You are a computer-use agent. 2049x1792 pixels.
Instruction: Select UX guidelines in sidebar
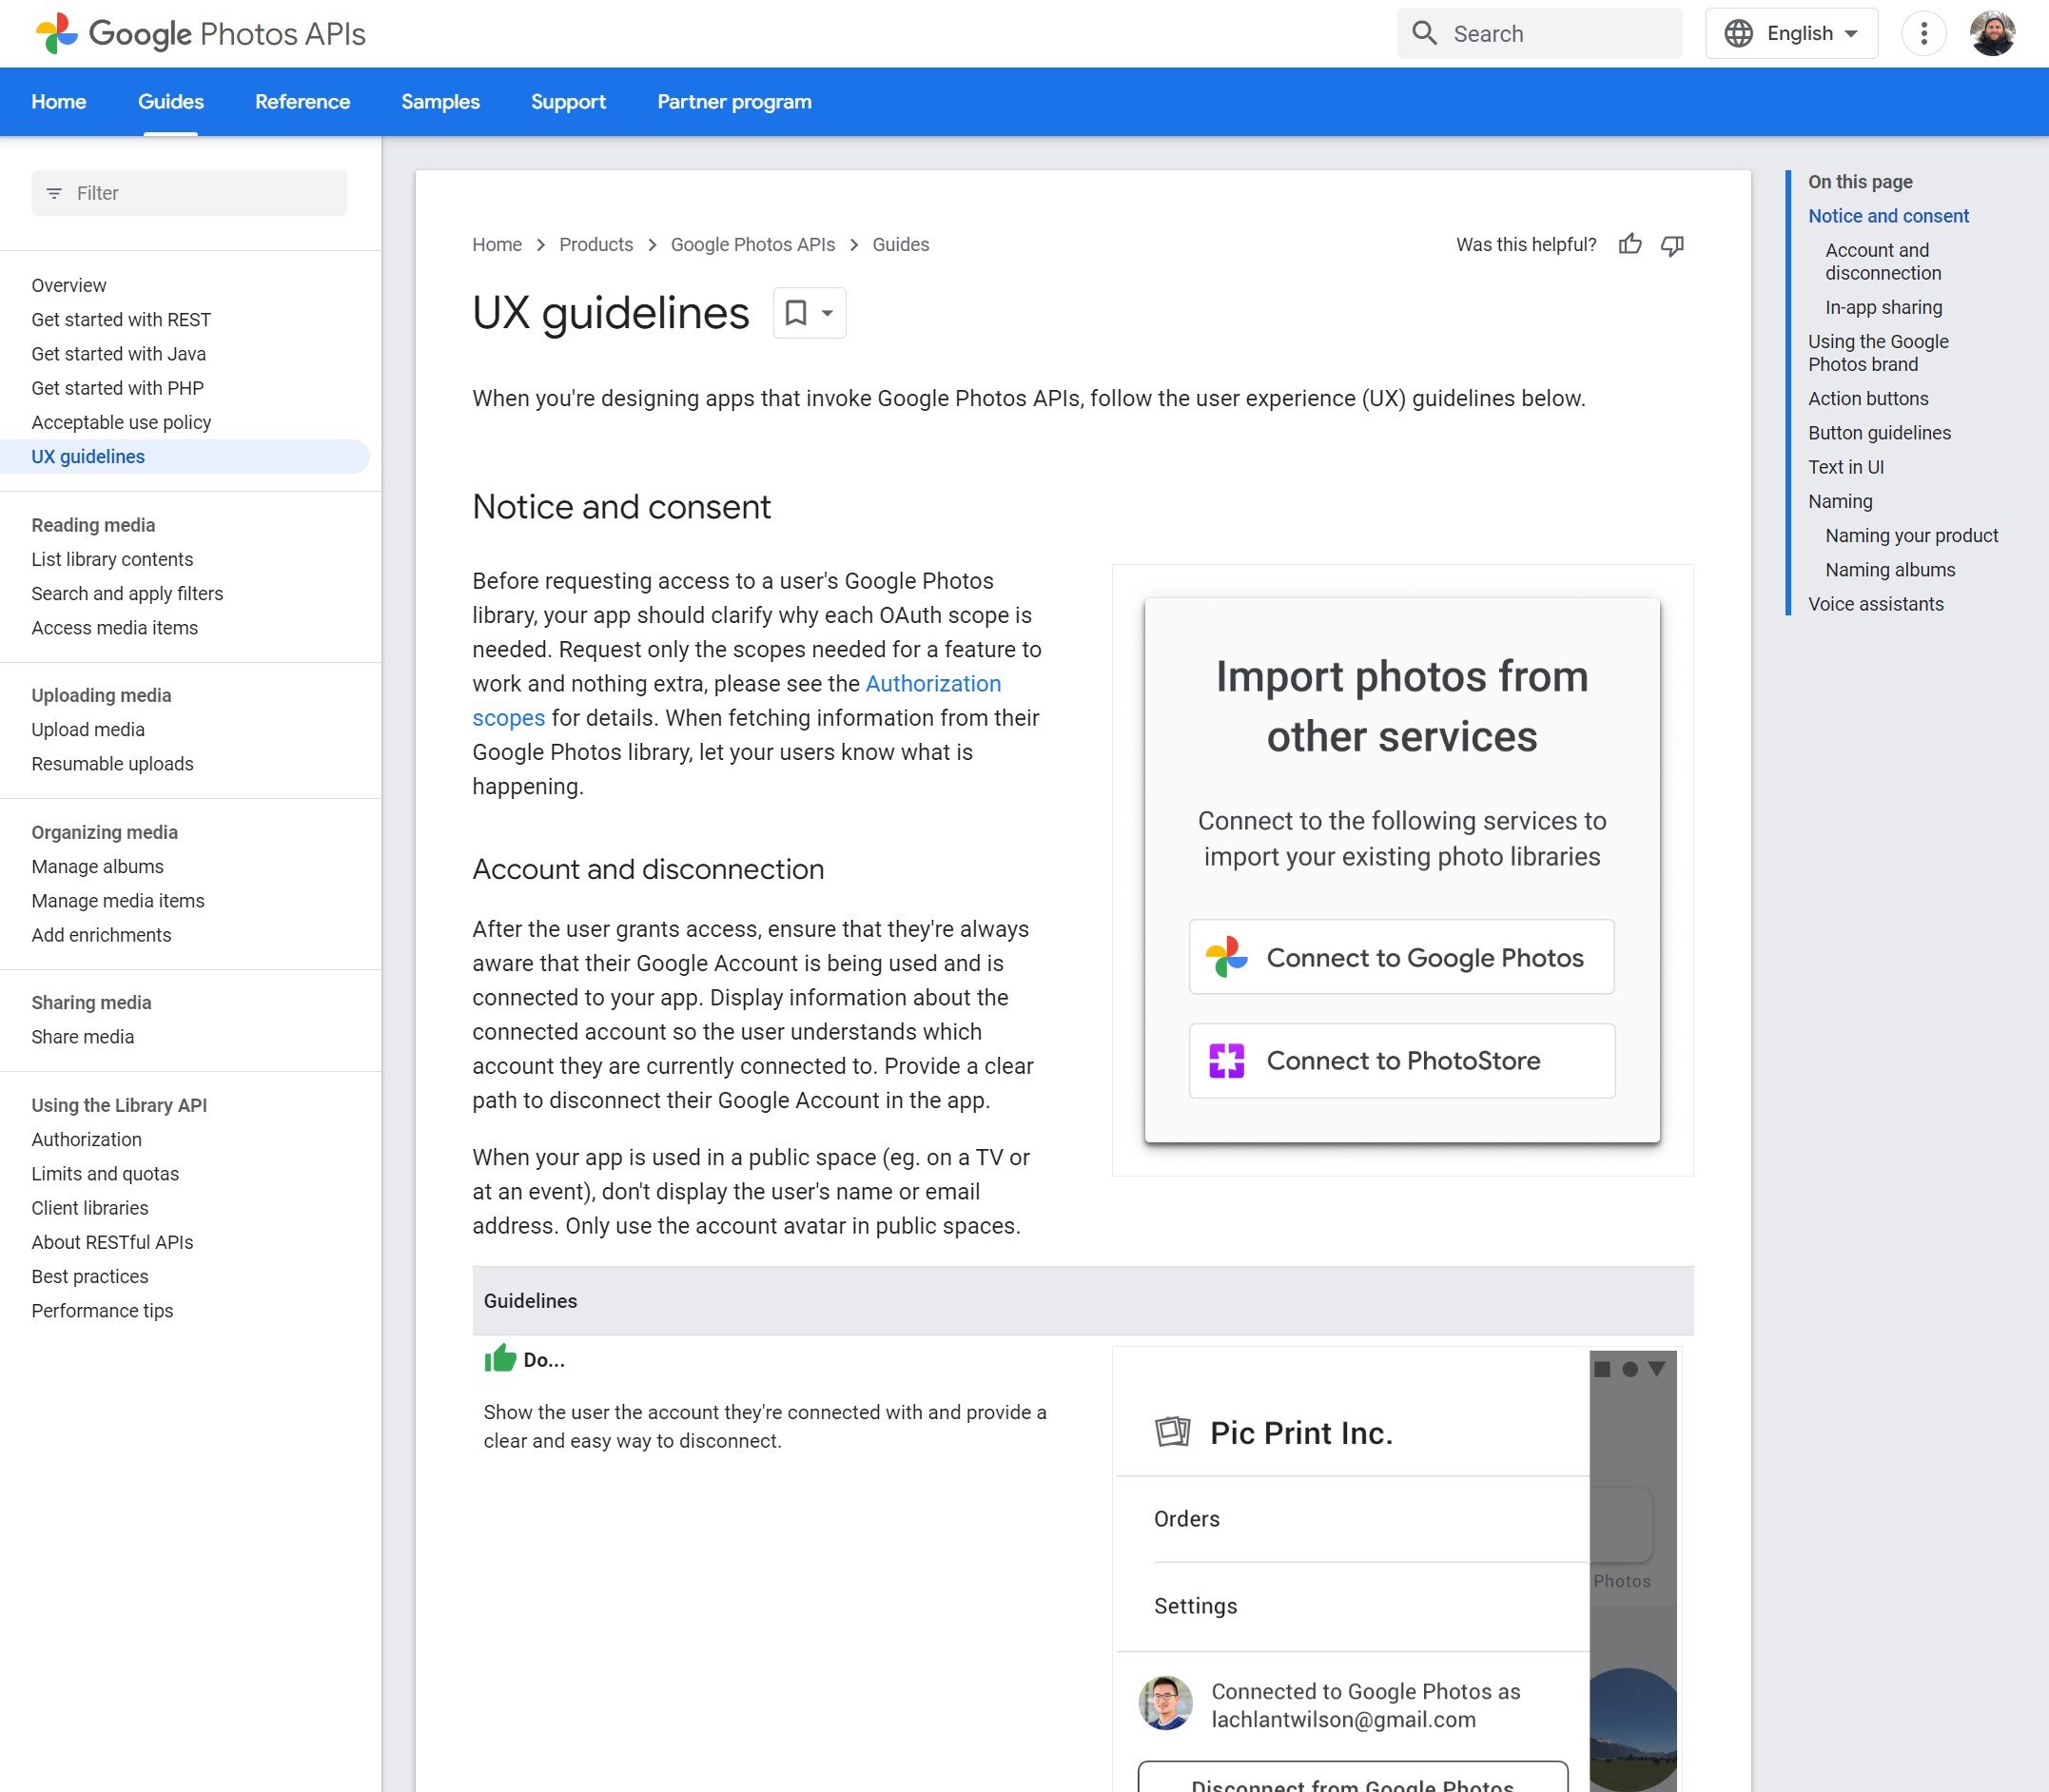coord(185,456)
